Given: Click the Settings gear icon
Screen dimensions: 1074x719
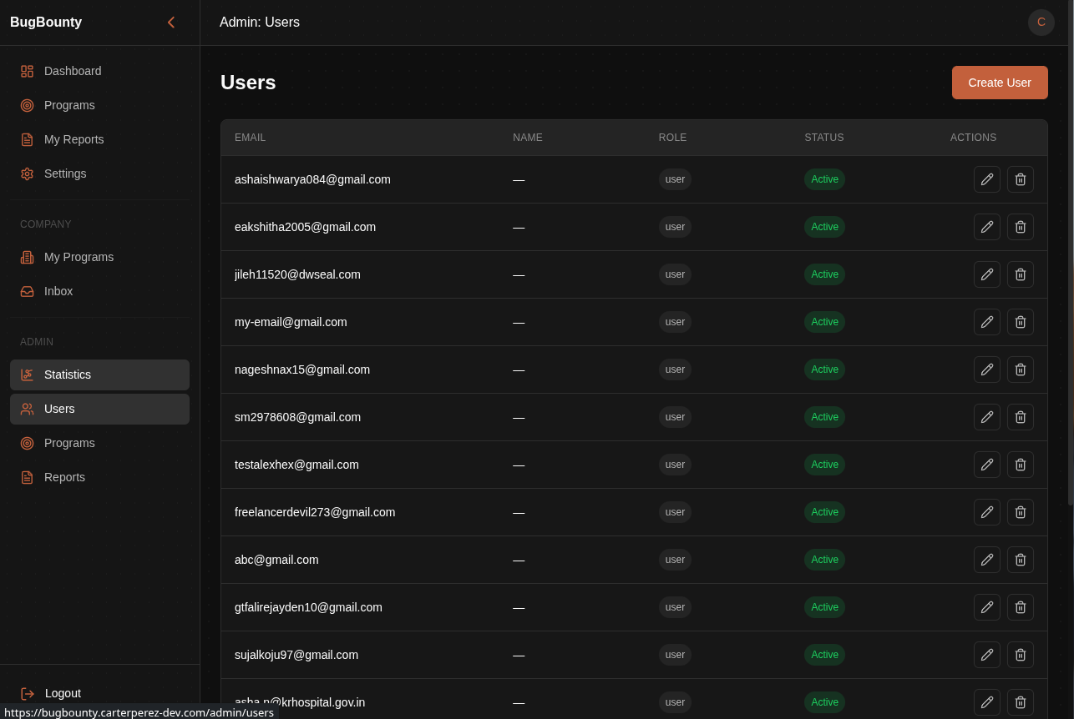Looking at the screenshot, I should [27, 173].
